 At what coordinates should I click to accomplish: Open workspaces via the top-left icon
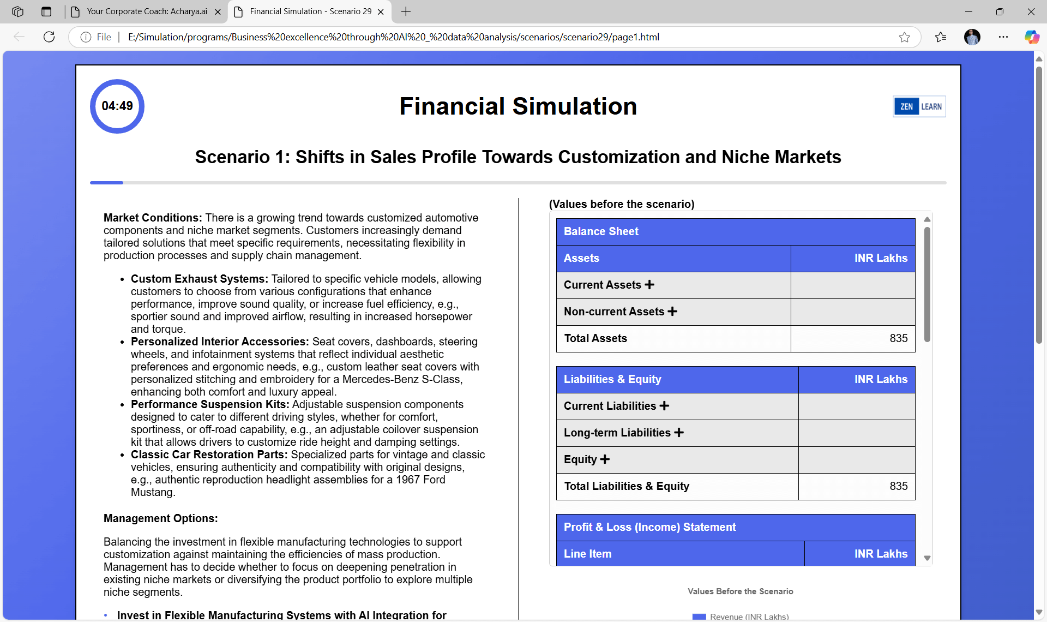18,11
